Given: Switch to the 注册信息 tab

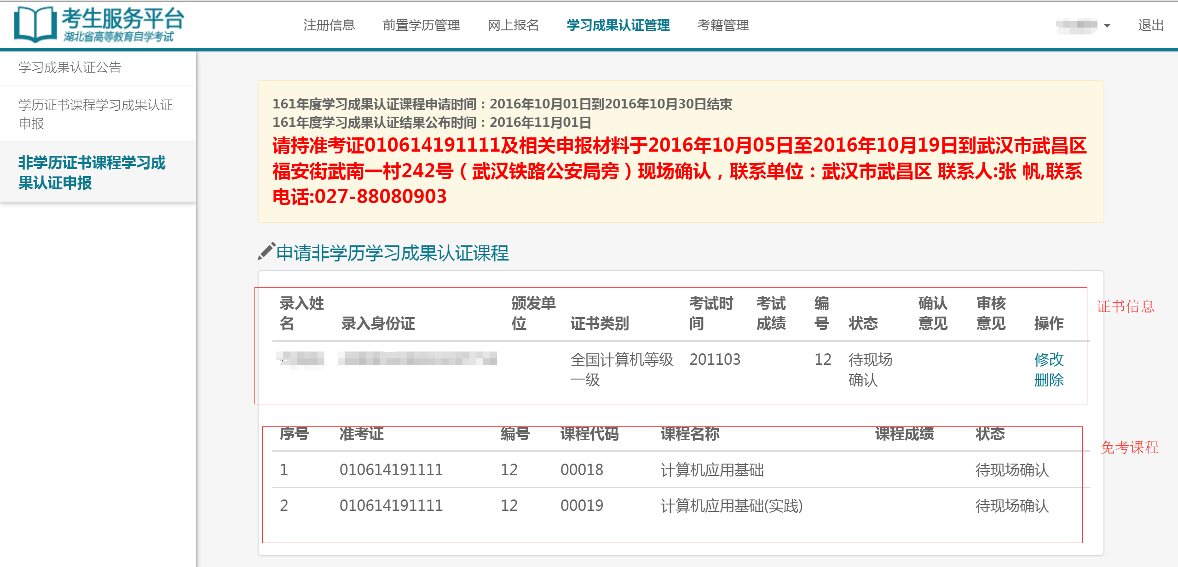Looking at the screenshot, I should pyautogui.click(x=329, y=25).
